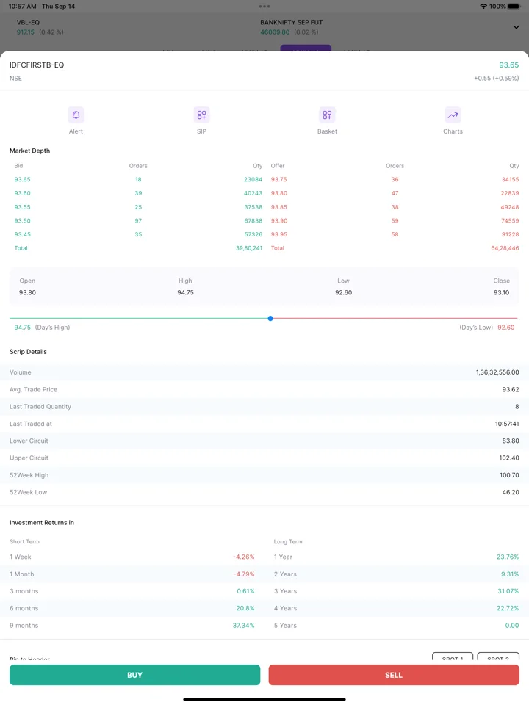This screenshot has width=529, height=705.
Task: Click offer total quantity 64,28,446
Action: pos(505,248)
